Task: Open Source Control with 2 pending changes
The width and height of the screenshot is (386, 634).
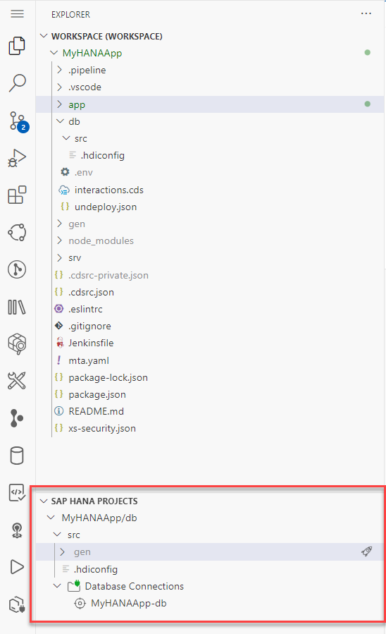Action: coord(18,121)
